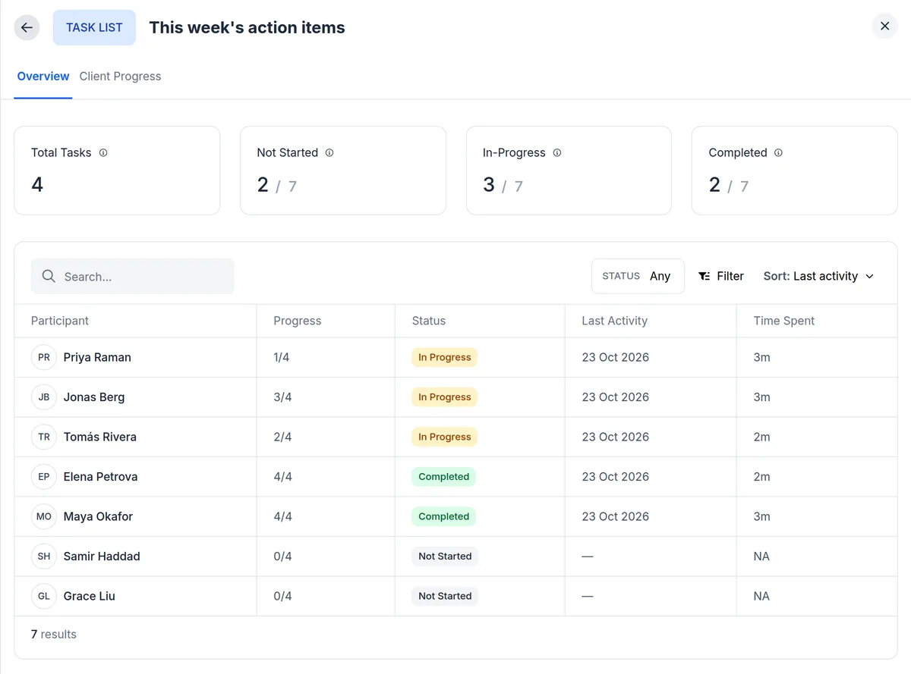Click the PR avatar for Priya Raman
This screenshot has height=674, width=911.
point(44,357)
